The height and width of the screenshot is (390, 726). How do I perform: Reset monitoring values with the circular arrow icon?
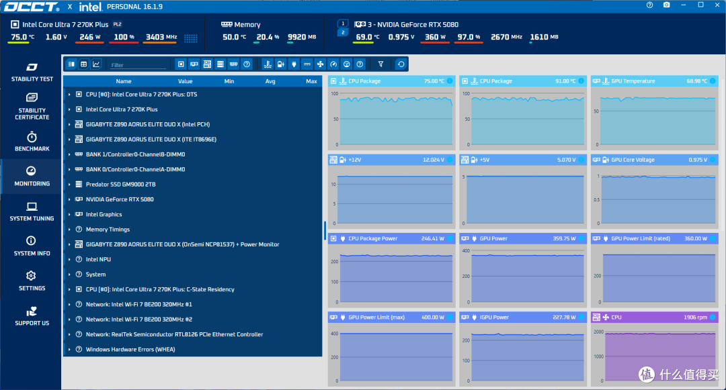point(401,64)
